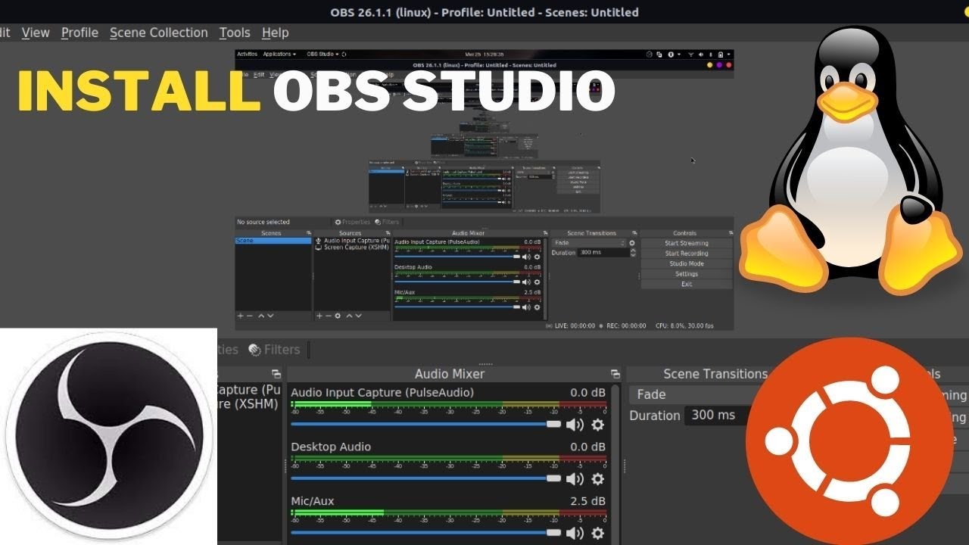
Task: Select Screen Capture (XSHM) in the previewed Sources list
Action: [x=353, y=248]
